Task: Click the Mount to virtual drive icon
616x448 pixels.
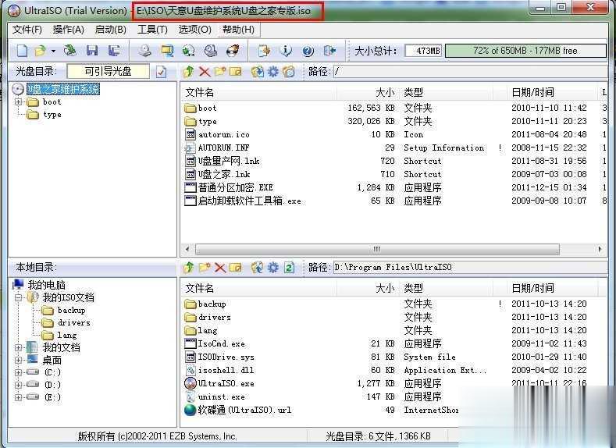Action: point(211,51)
